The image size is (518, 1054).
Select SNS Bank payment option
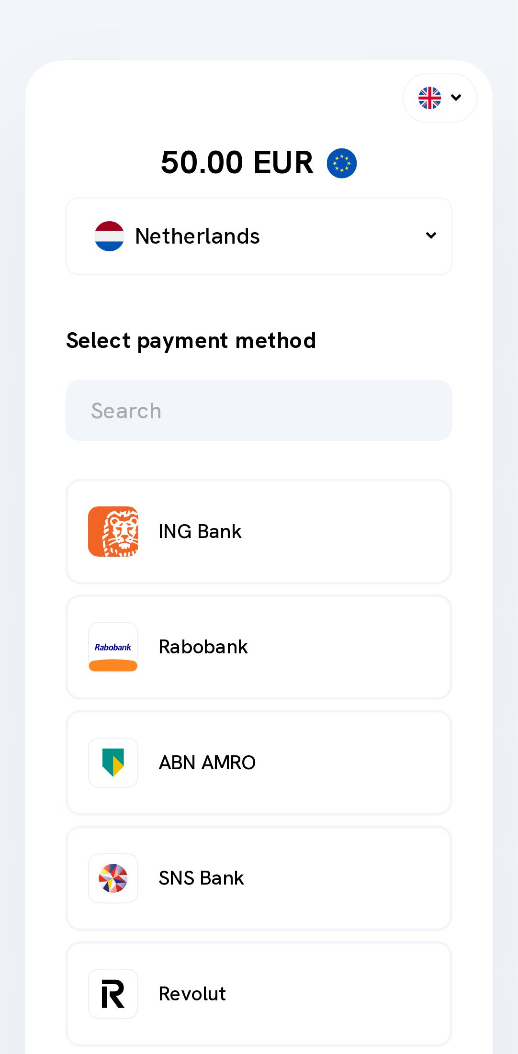(x=259, y=878)
